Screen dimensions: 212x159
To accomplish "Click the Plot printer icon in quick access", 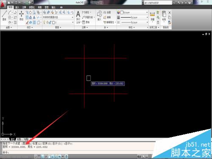I will (30, 2).
